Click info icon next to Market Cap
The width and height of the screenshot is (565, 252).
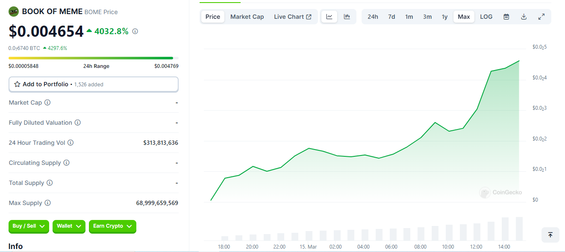(47, 103)
